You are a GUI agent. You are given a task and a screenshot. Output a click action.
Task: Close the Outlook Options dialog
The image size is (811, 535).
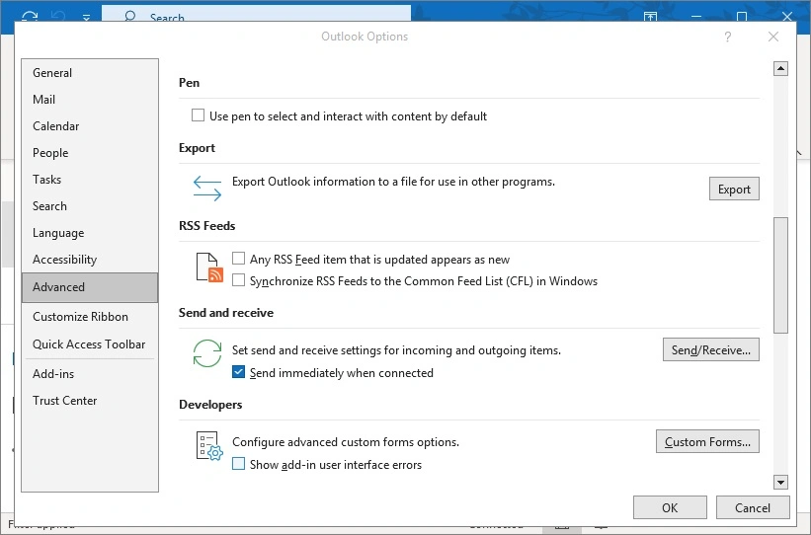tap(773, 37)
